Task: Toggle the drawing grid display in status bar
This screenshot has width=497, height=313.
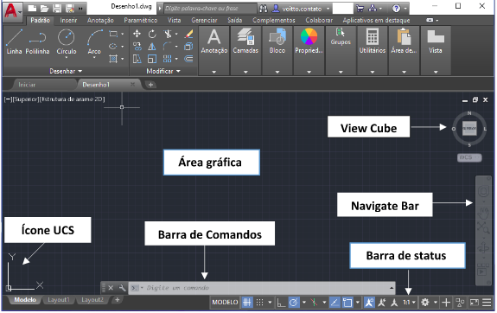Action: [247, 303]
